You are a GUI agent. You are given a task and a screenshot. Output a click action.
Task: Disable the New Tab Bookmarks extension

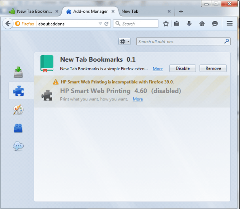[182, 68]
